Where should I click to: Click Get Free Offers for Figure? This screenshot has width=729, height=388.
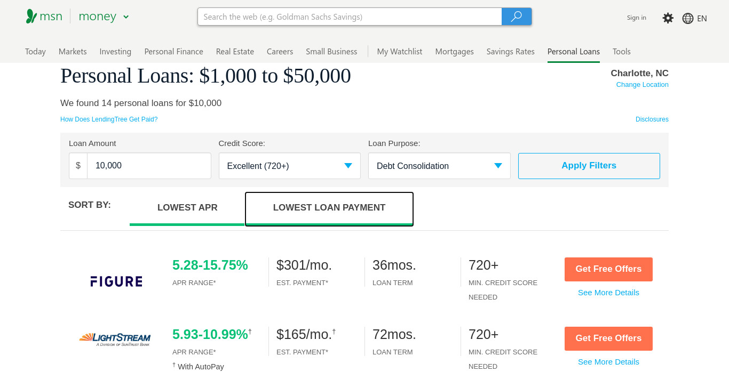pos(608,269)
